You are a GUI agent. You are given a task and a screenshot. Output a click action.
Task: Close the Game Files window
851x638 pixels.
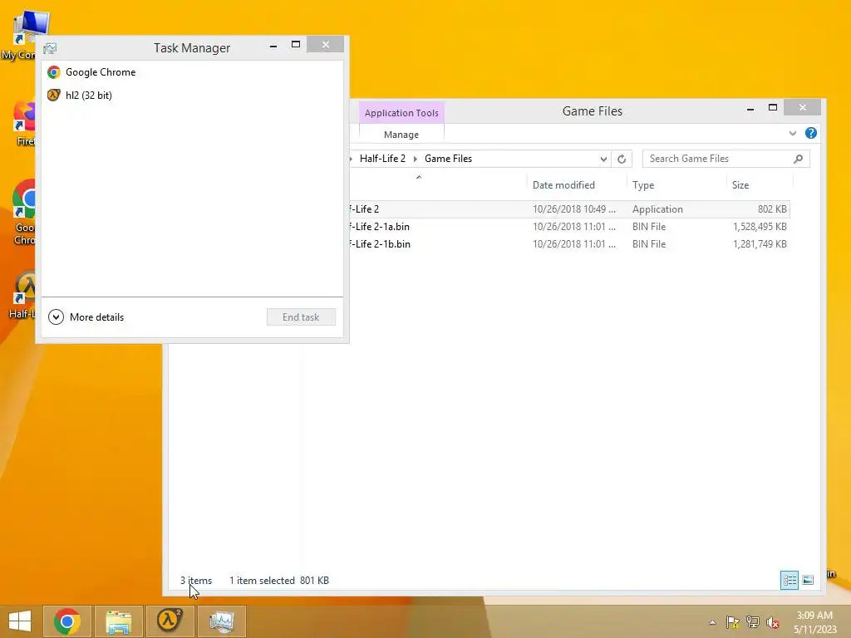click(803, 107)
